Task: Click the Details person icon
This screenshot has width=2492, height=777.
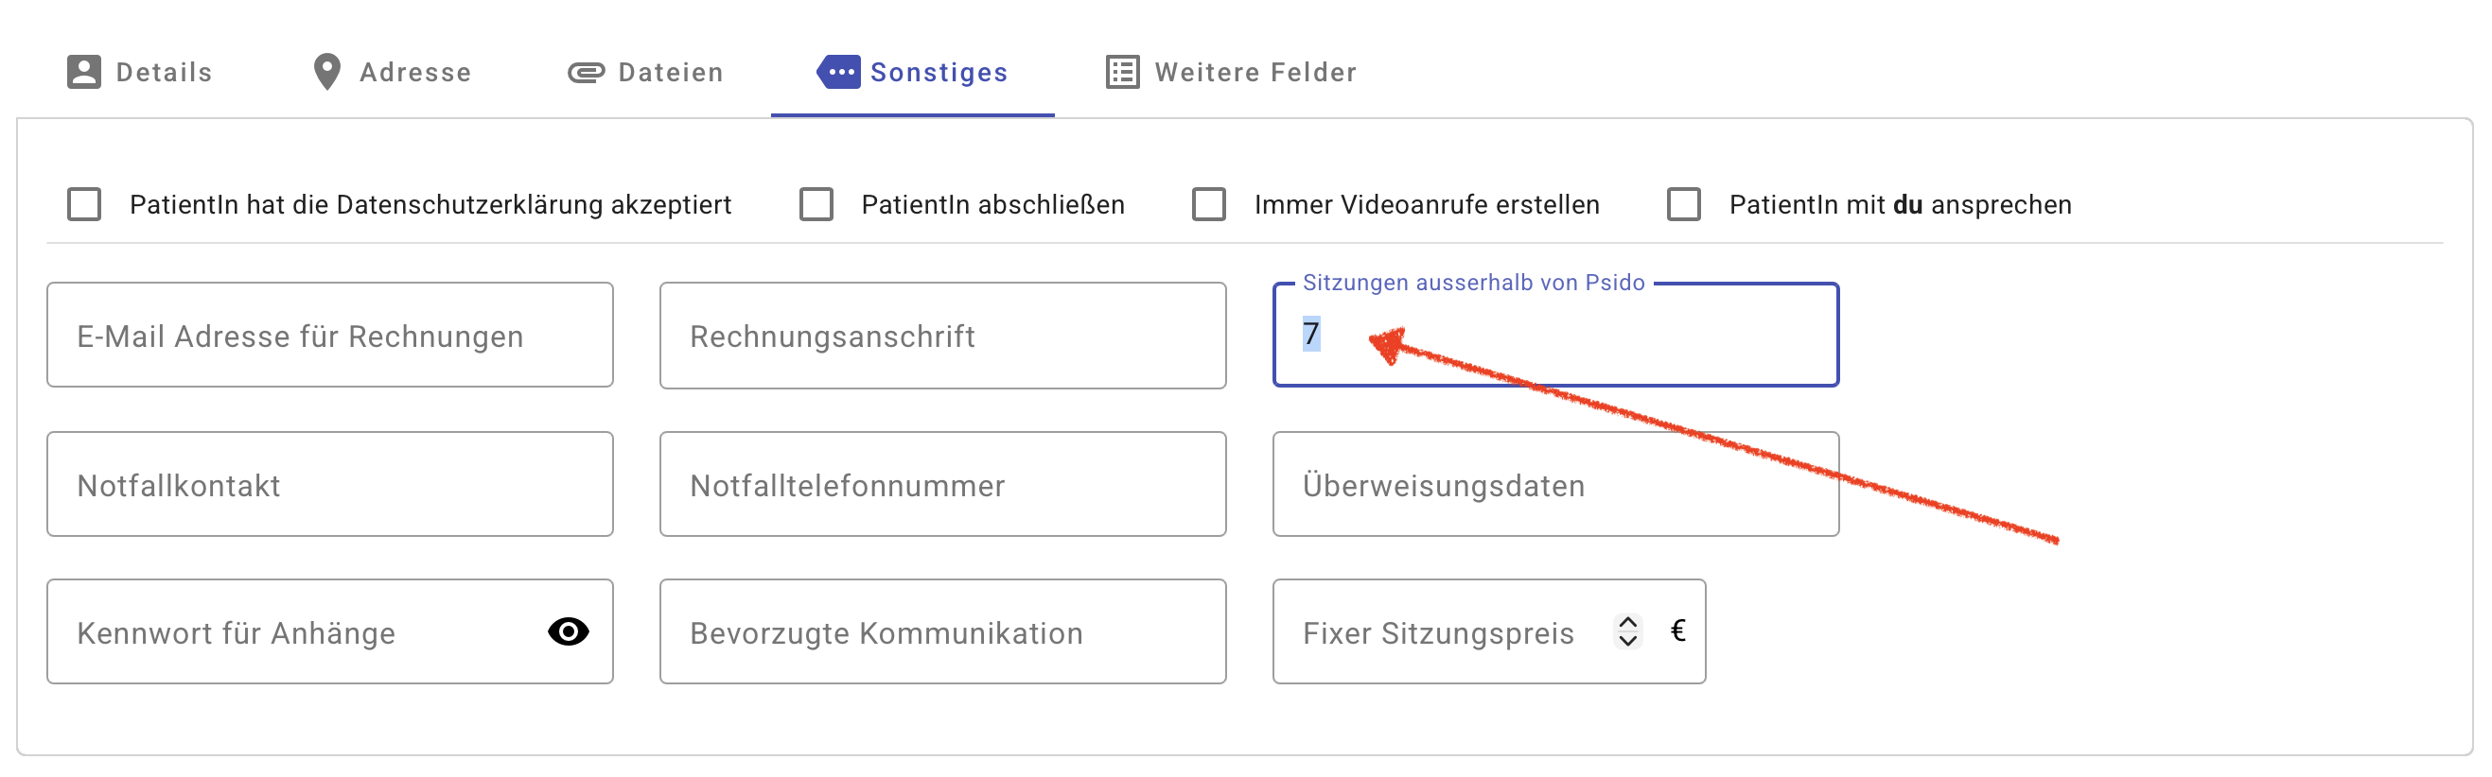Action: [83, 73]
